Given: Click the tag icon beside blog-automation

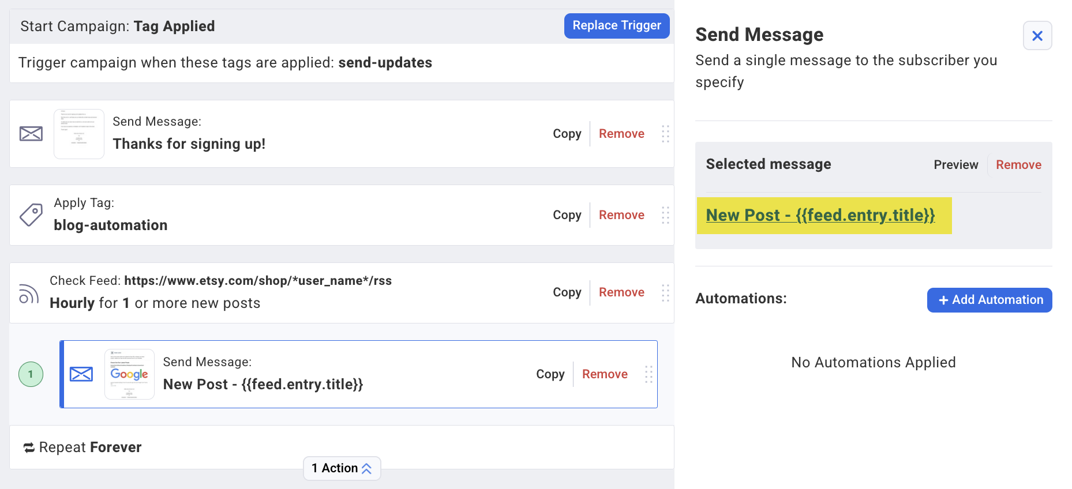Looking at the screenshot, I should (x=31, y=215).
